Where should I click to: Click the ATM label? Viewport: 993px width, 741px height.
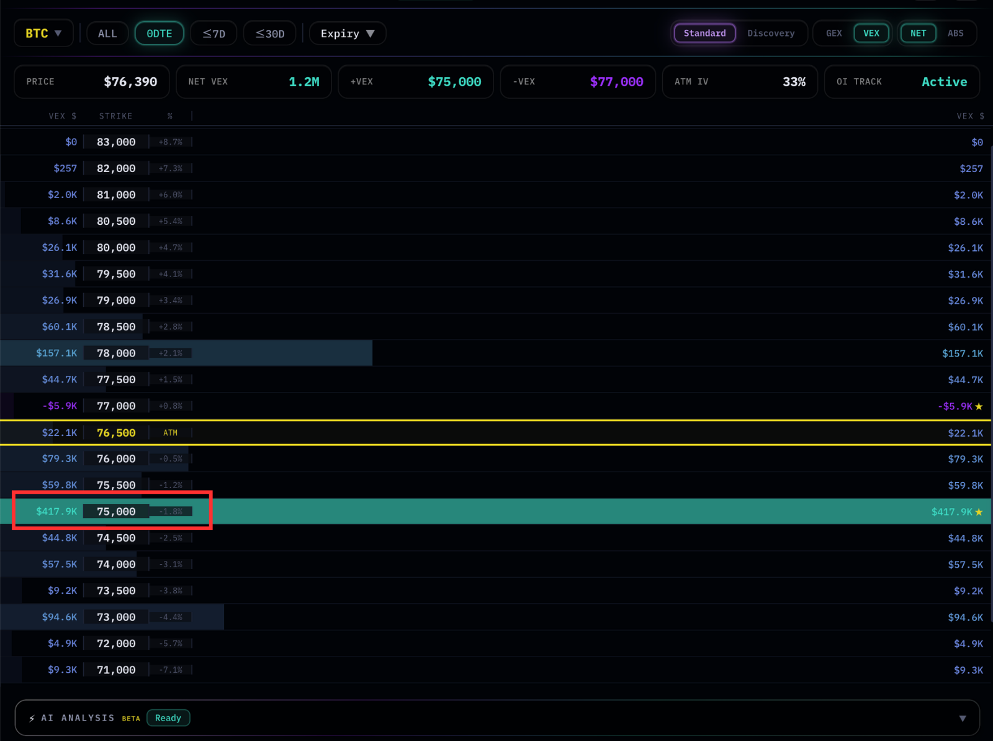coord(170,433)
